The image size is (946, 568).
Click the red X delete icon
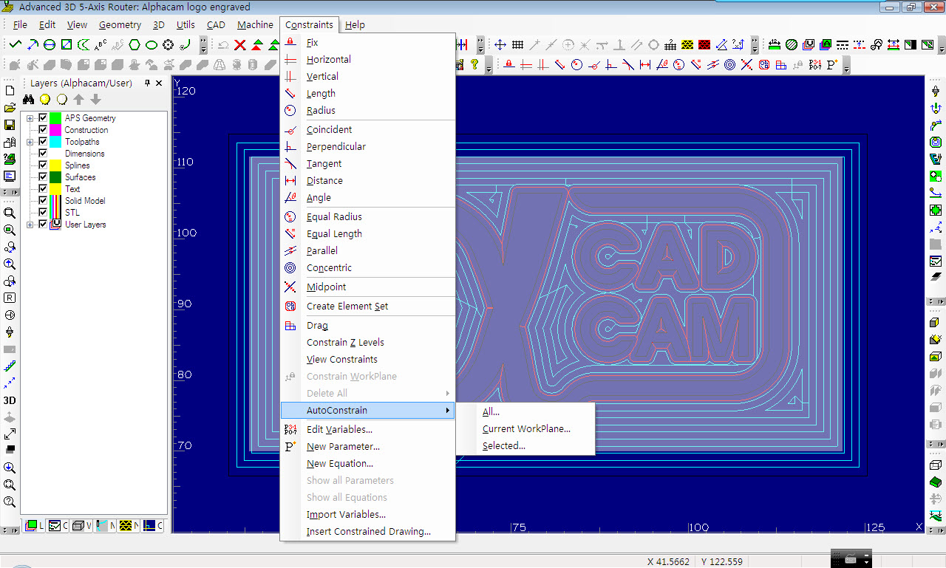(x=240, y=45)
